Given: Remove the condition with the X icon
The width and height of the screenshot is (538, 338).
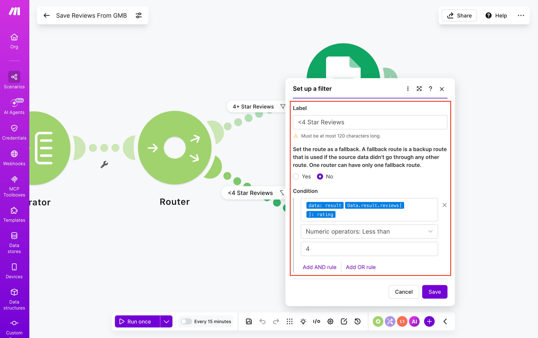Looking at the screenshot, I should click(x=444, y=205).
